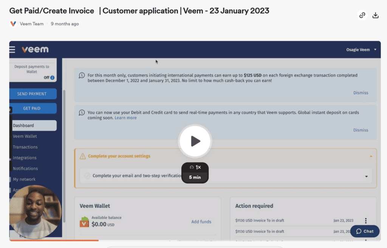This screenshot has width=387, height=248.
Task: Click the Veem Wallet bag icon
Action: [x=84, y=222]
